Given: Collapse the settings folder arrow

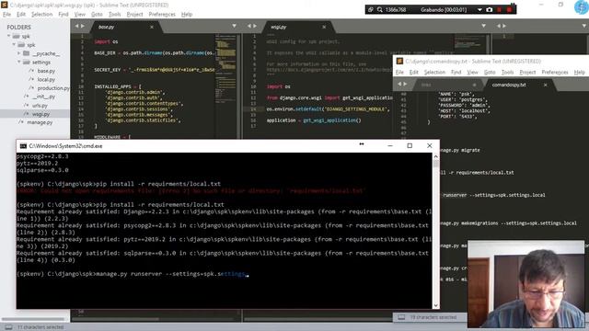Looking at the screenshot, I should tap(18, 62).
